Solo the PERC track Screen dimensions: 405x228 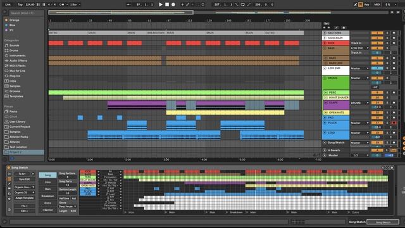(x=387, y=92)
